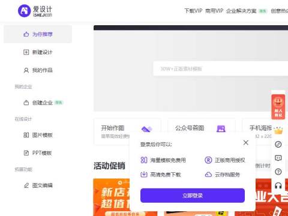Open 下载VIP in the top navigation
This screenshot has width=288, height=216.
pyautogui.click(x=193, y=11)
